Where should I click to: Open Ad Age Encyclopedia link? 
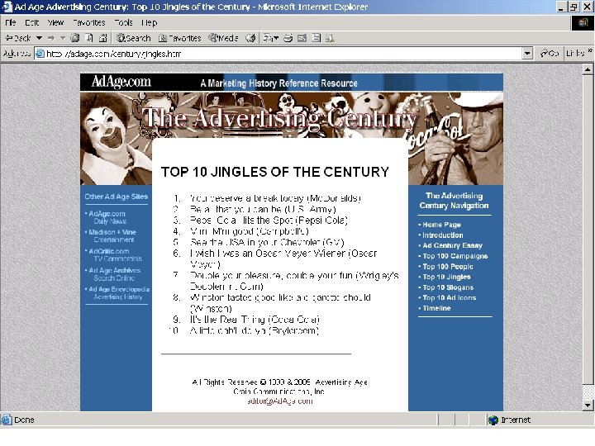pyautogui.click(x=119, y=292)
